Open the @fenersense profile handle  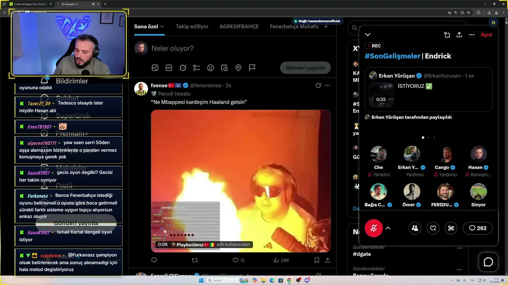coord(206,85)
